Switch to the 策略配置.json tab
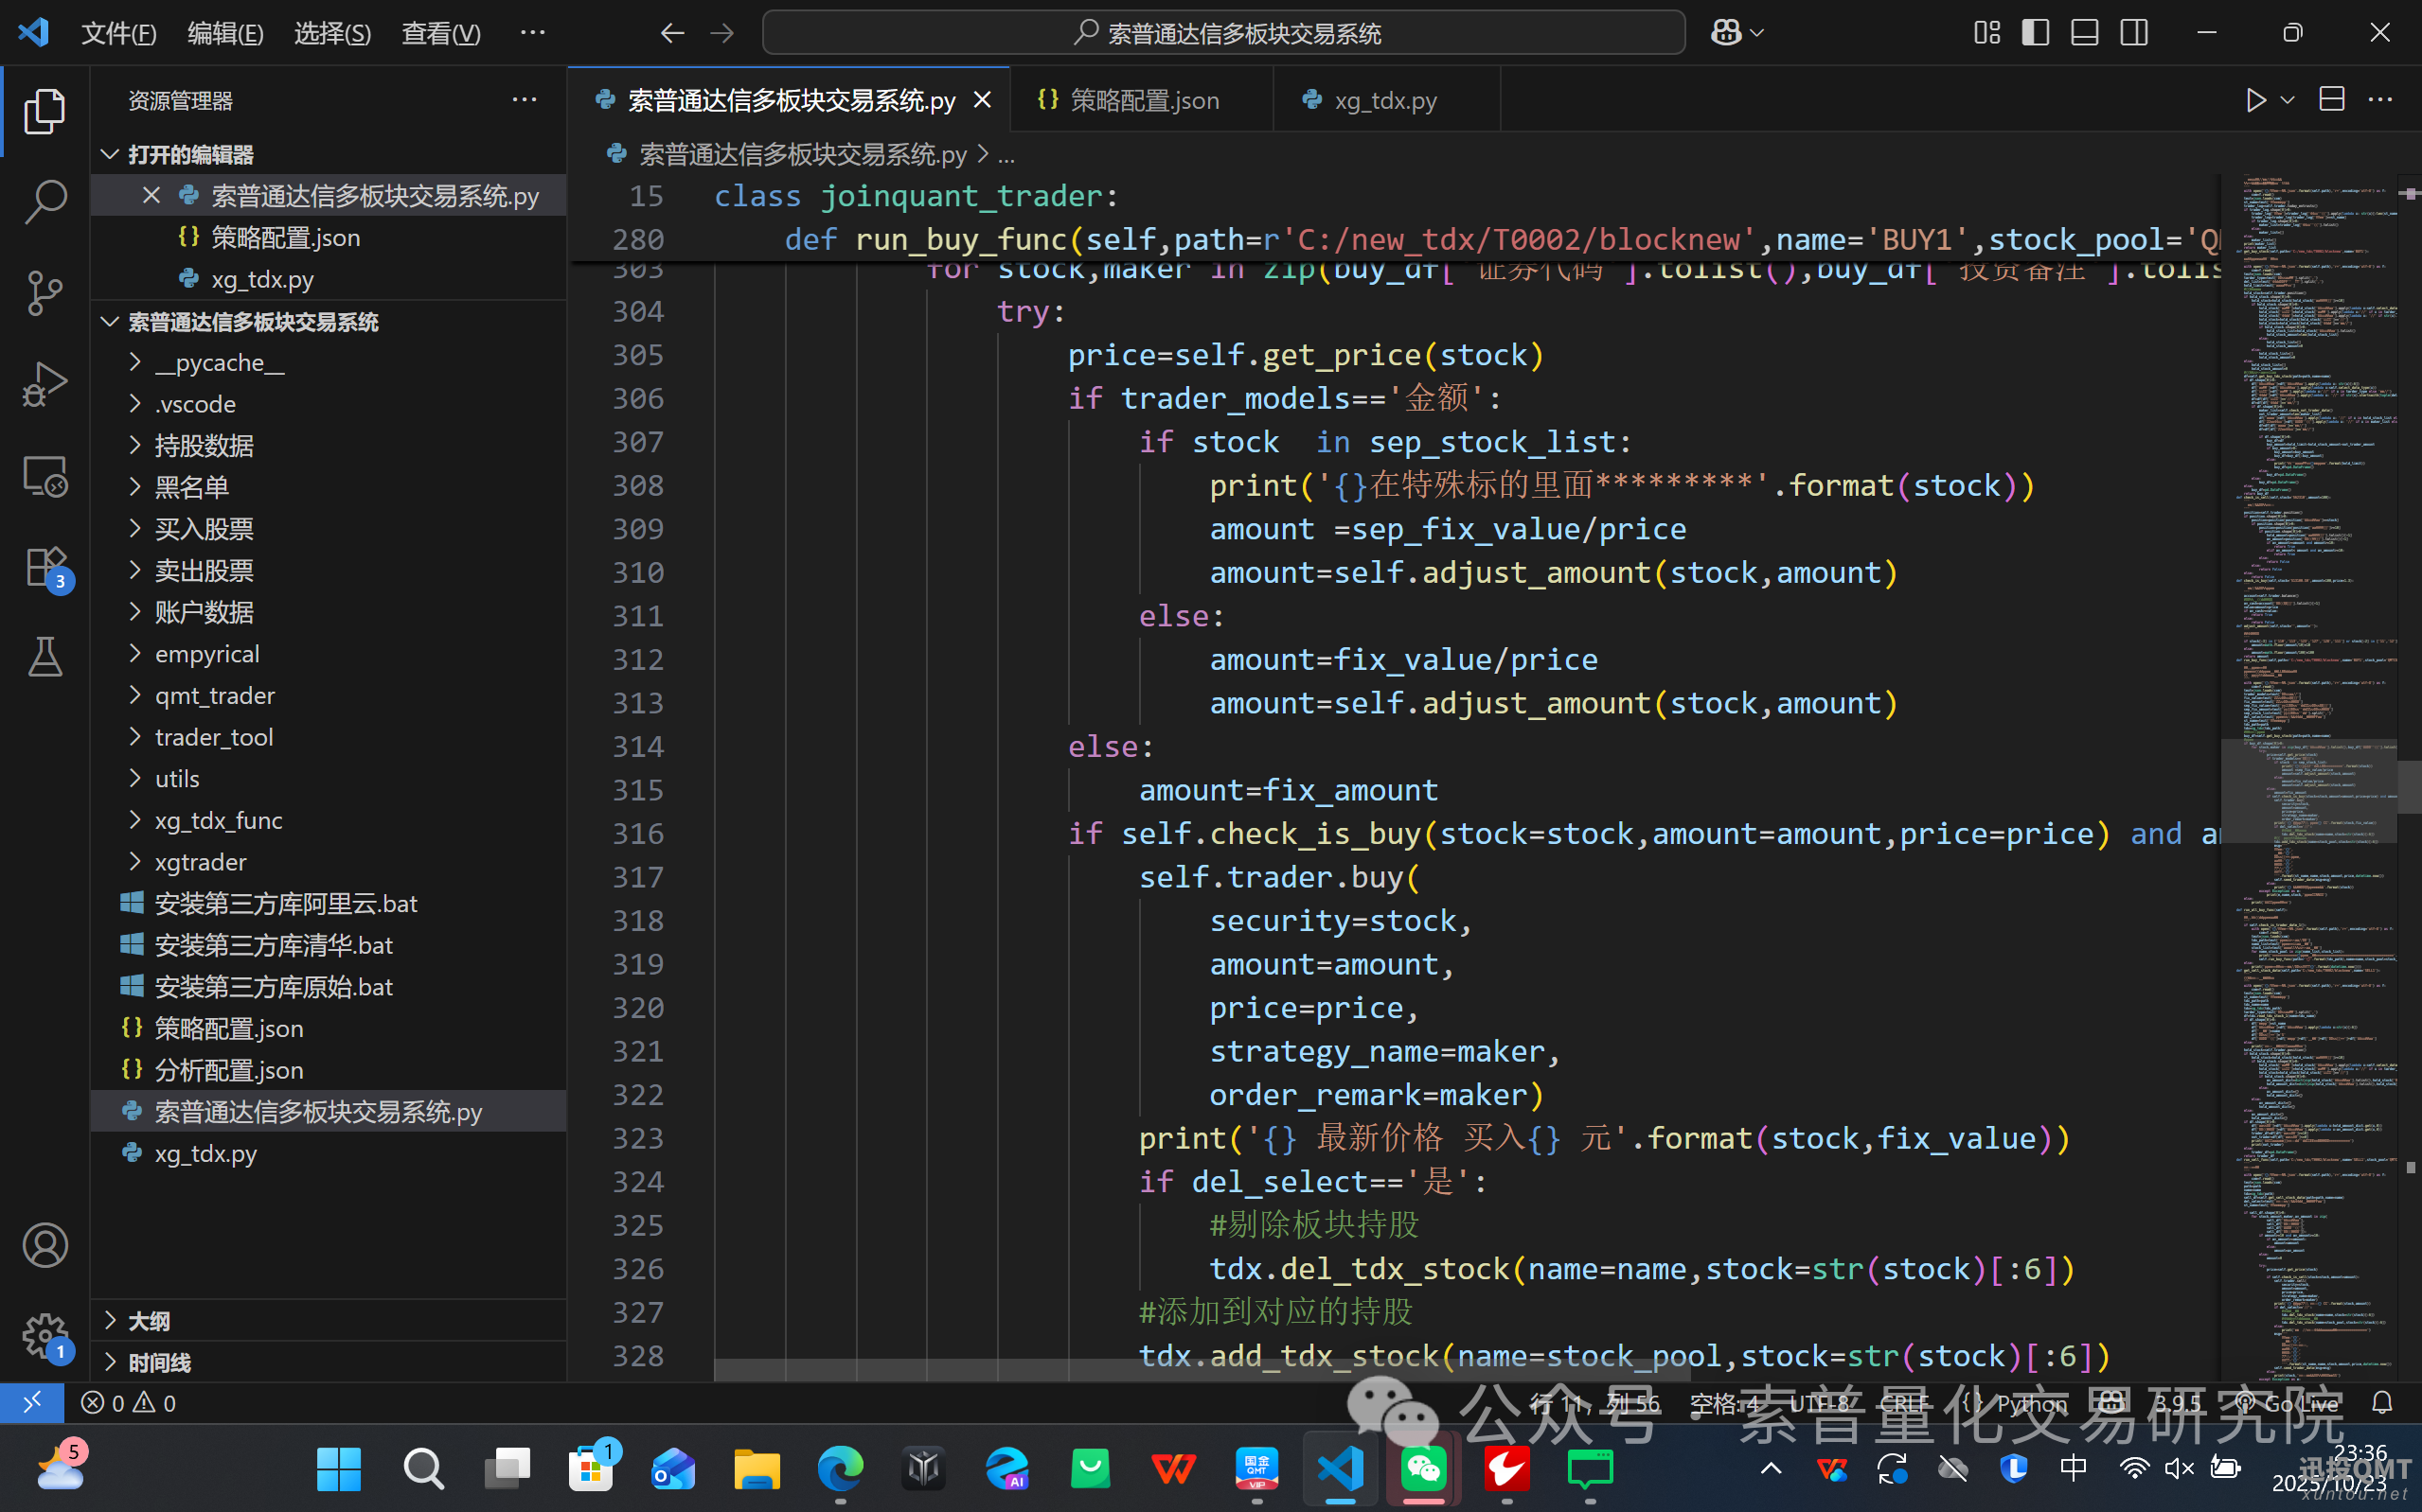The image size is (2422, 1512). 1144,100
